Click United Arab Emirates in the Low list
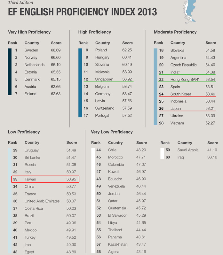 pyautogui.click(x=42, y=201)
